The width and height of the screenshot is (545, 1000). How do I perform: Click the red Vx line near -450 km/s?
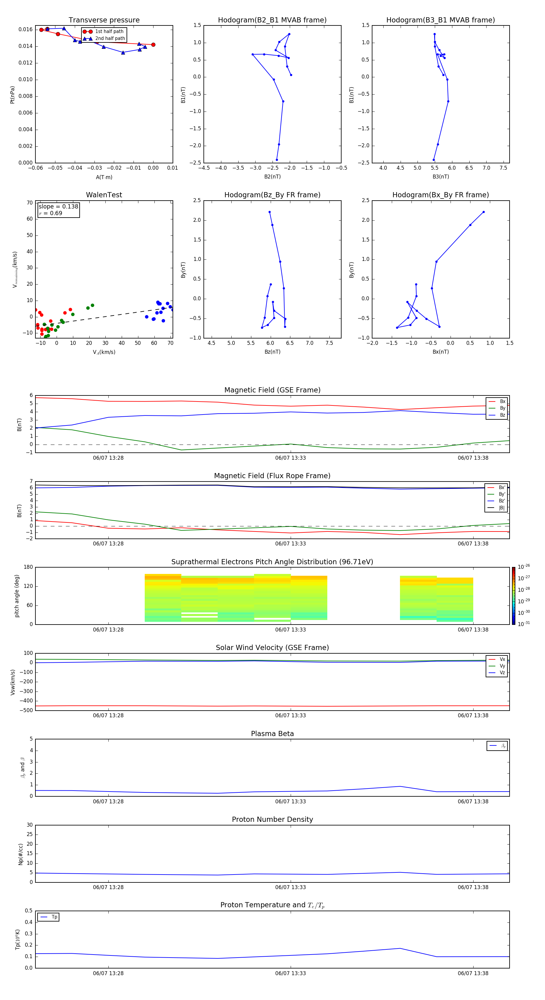272,706
